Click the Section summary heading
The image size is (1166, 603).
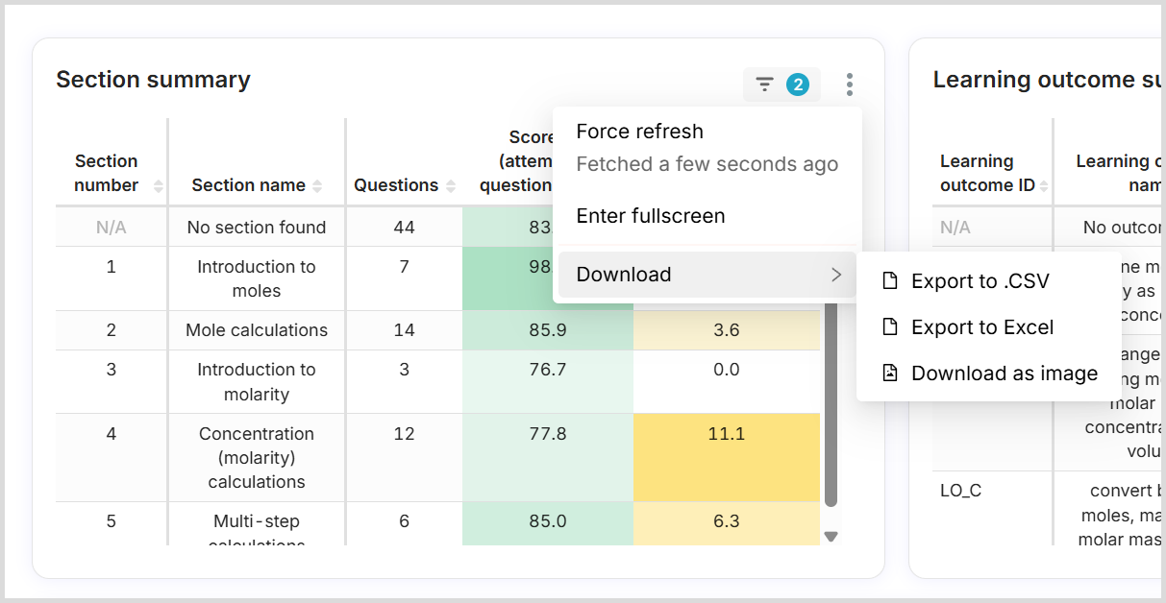[153, 80]
